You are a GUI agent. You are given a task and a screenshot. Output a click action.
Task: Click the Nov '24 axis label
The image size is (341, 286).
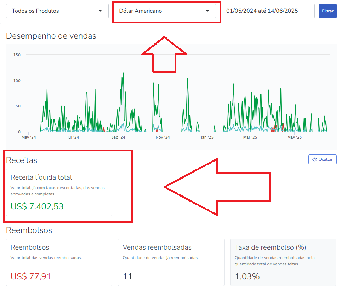click(x=163, y=137)
